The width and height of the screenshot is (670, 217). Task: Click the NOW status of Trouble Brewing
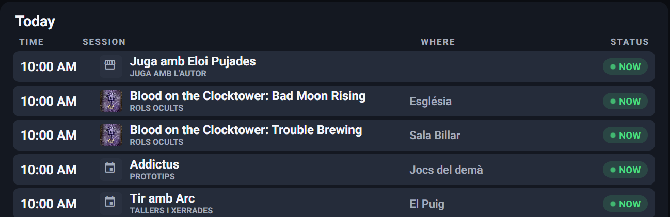[x=625, y=135]
